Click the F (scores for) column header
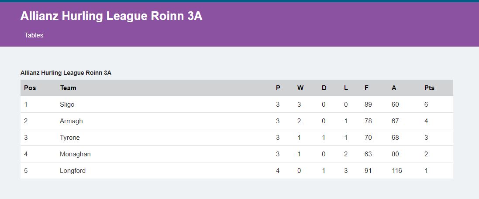 (x=367, y=88)
